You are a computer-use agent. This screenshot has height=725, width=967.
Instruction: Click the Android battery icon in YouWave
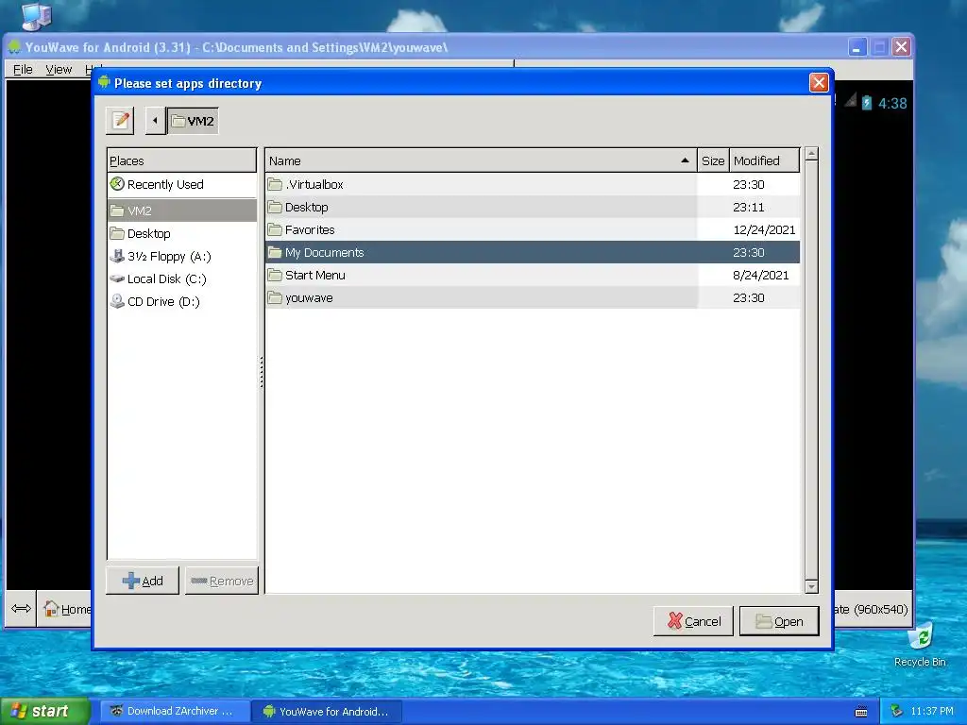point(867,102)
